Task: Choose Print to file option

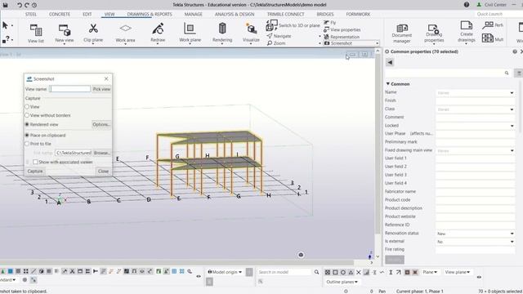Action: pyautogui.click(x=27, y=144)
